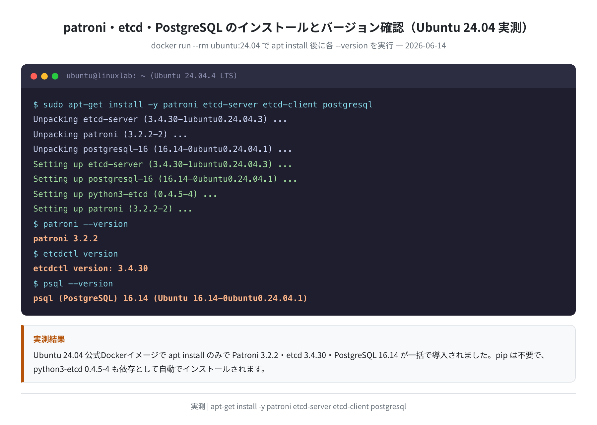The width and height of the screenshot is (597, 425).
Task: Select the 'etcdctl version: 3.4.30' output
Action: point(91,269)
